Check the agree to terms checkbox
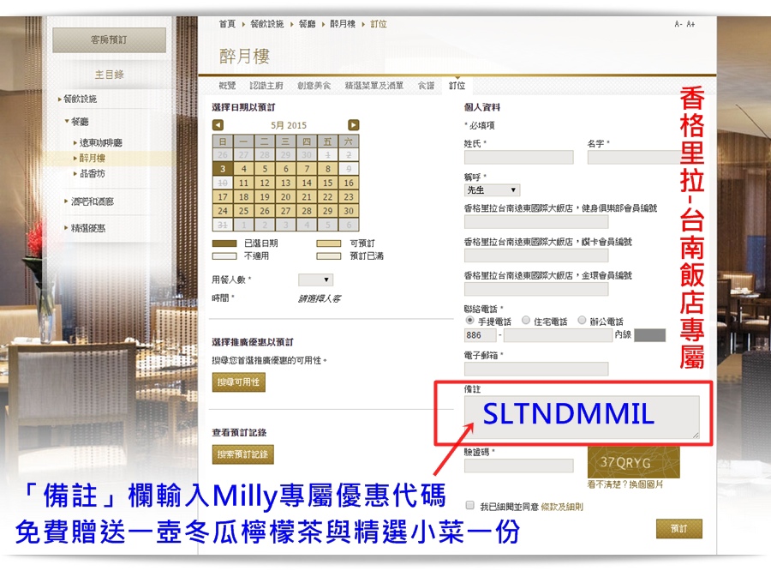 469,506
